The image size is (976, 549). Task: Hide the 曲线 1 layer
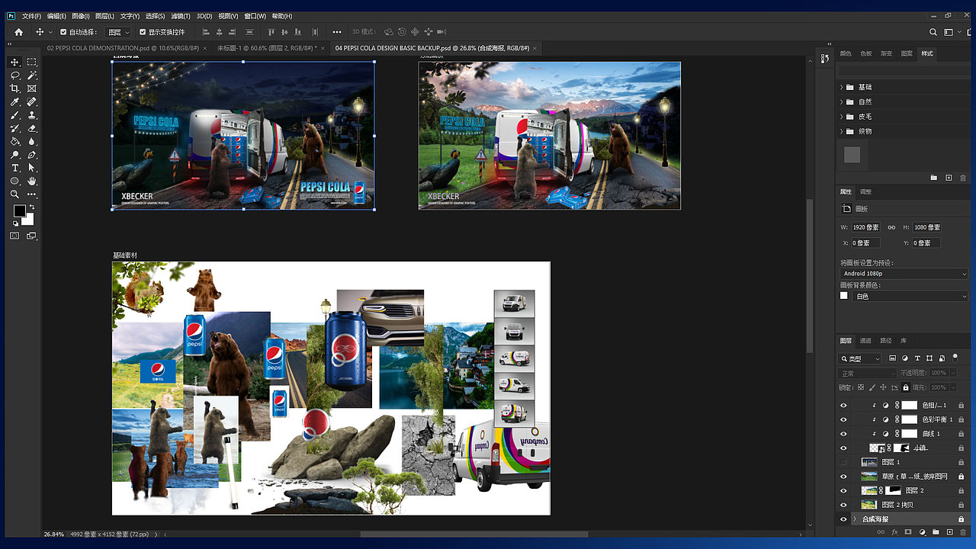click(x=843, y=434)
